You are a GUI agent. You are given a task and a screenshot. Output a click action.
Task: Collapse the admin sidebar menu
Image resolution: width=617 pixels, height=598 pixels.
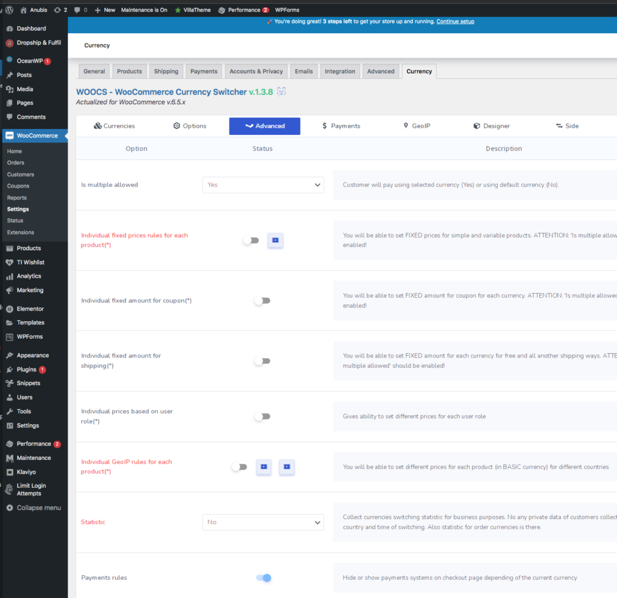[x=34, y=508]
